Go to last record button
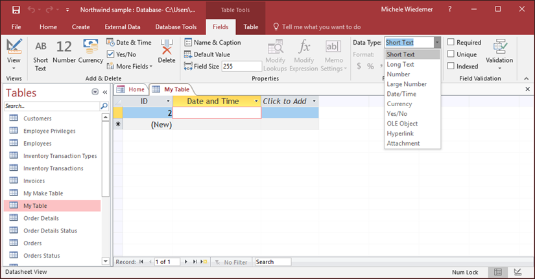Viewport: 535px width, 279px height. (x=195, y=262)
